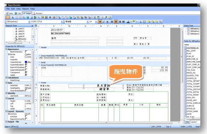Screen dimensions: 207x134
Task: Toggle Italic formatting button
Action: click(x=104, y=22)
